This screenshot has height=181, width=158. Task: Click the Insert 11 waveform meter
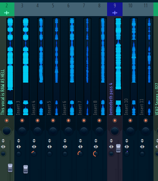pyautogui.click(x=149, y=67)
